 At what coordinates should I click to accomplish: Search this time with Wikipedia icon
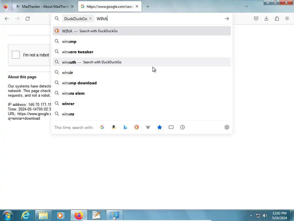tap(148, 127)
